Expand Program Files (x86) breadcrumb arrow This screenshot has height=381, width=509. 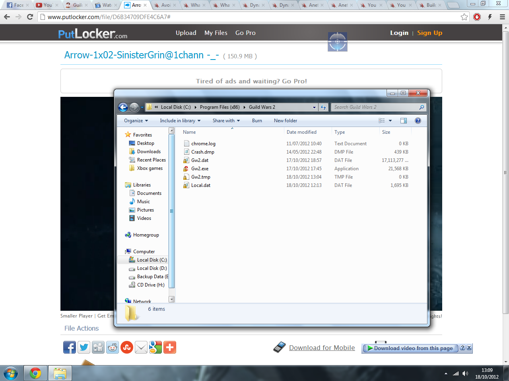tap(244, 107)
